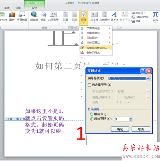Switch to the Review (审阅) tab
The height and width of the screenshot is (161, 160).
(x=7, y=8)
